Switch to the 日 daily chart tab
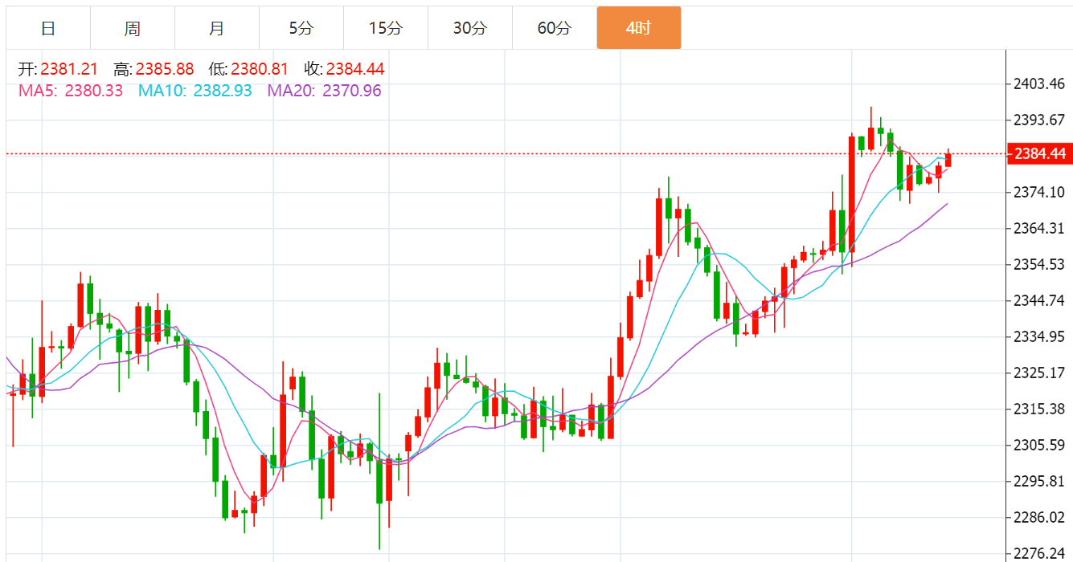 [x=48, y=28]
